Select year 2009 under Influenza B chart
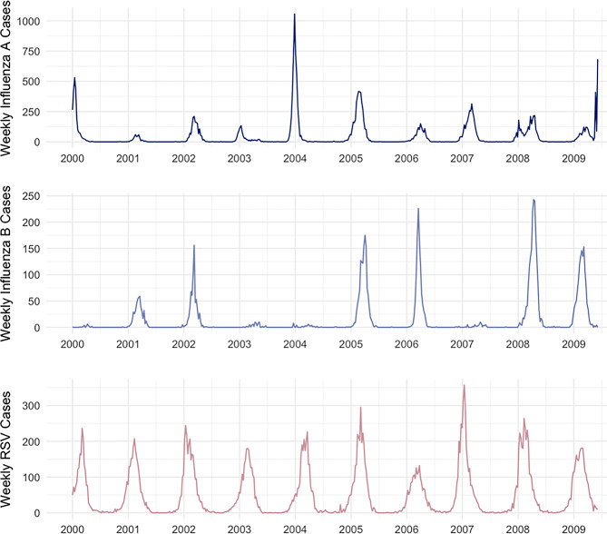The height and width of the screenshot is (534, 607). tap(573, 344)
